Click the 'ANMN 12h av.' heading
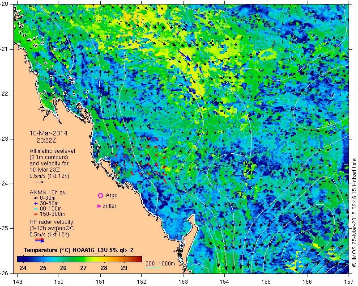This screenshot has width=358, height=286. [x=48, y=193]
